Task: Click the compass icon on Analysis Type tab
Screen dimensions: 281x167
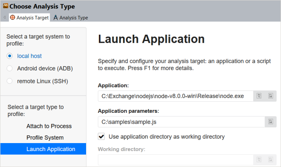Action: [x=56, y=18]
